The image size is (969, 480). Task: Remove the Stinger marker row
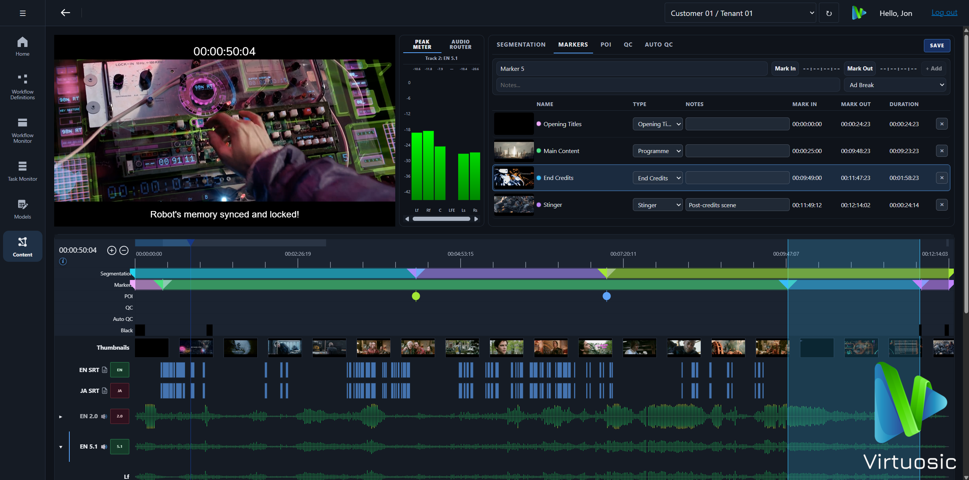coord(942,205)
